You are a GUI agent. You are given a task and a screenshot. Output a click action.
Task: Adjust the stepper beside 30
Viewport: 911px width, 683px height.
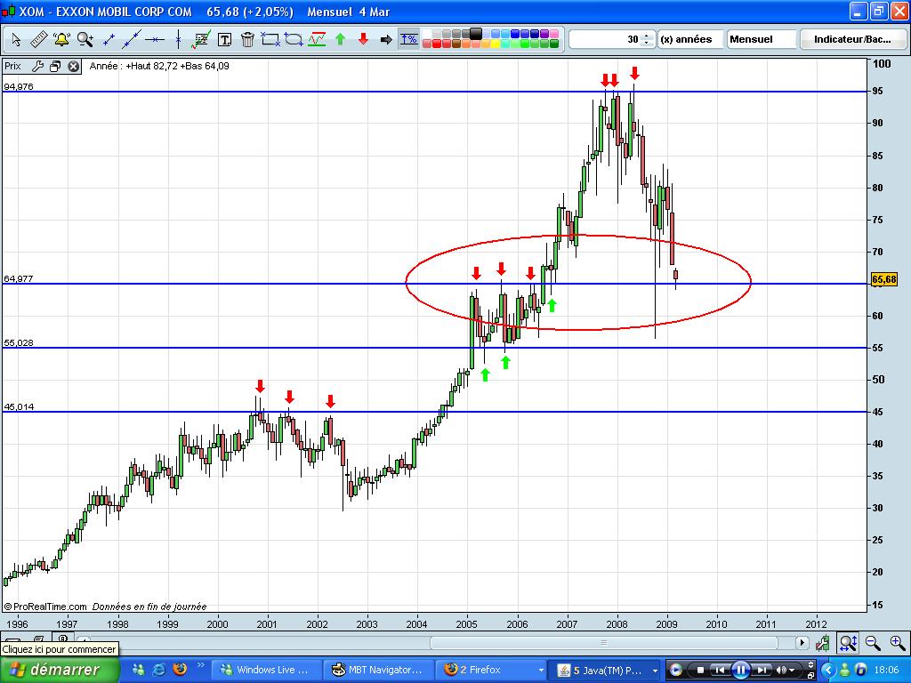coord(647,39)
